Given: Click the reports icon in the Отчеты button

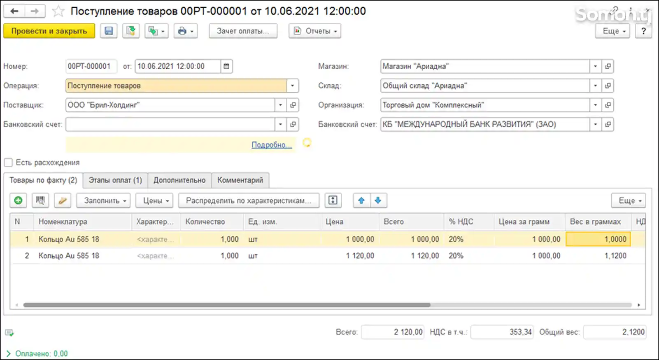Looking at the screenshot, I should click(297, 31).
